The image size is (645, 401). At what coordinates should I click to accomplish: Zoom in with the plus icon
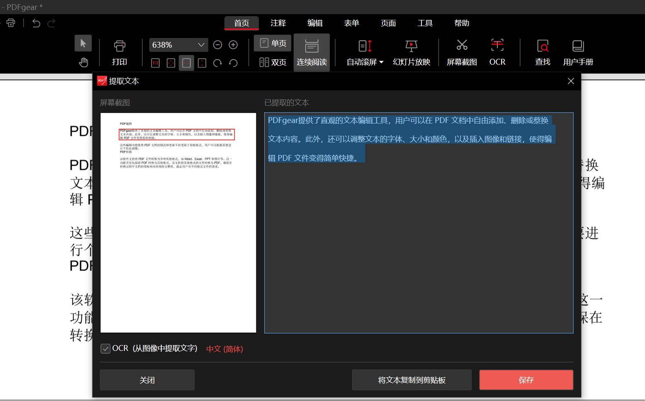[234, 45]
